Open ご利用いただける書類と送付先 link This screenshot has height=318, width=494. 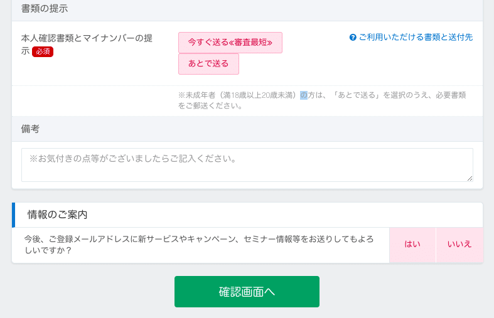(416, 38)
